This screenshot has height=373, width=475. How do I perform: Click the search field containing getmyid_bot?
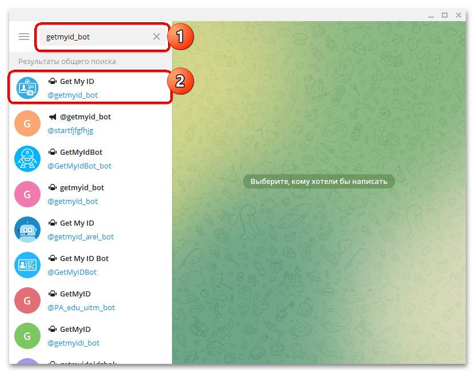click(x=102, y=37)
